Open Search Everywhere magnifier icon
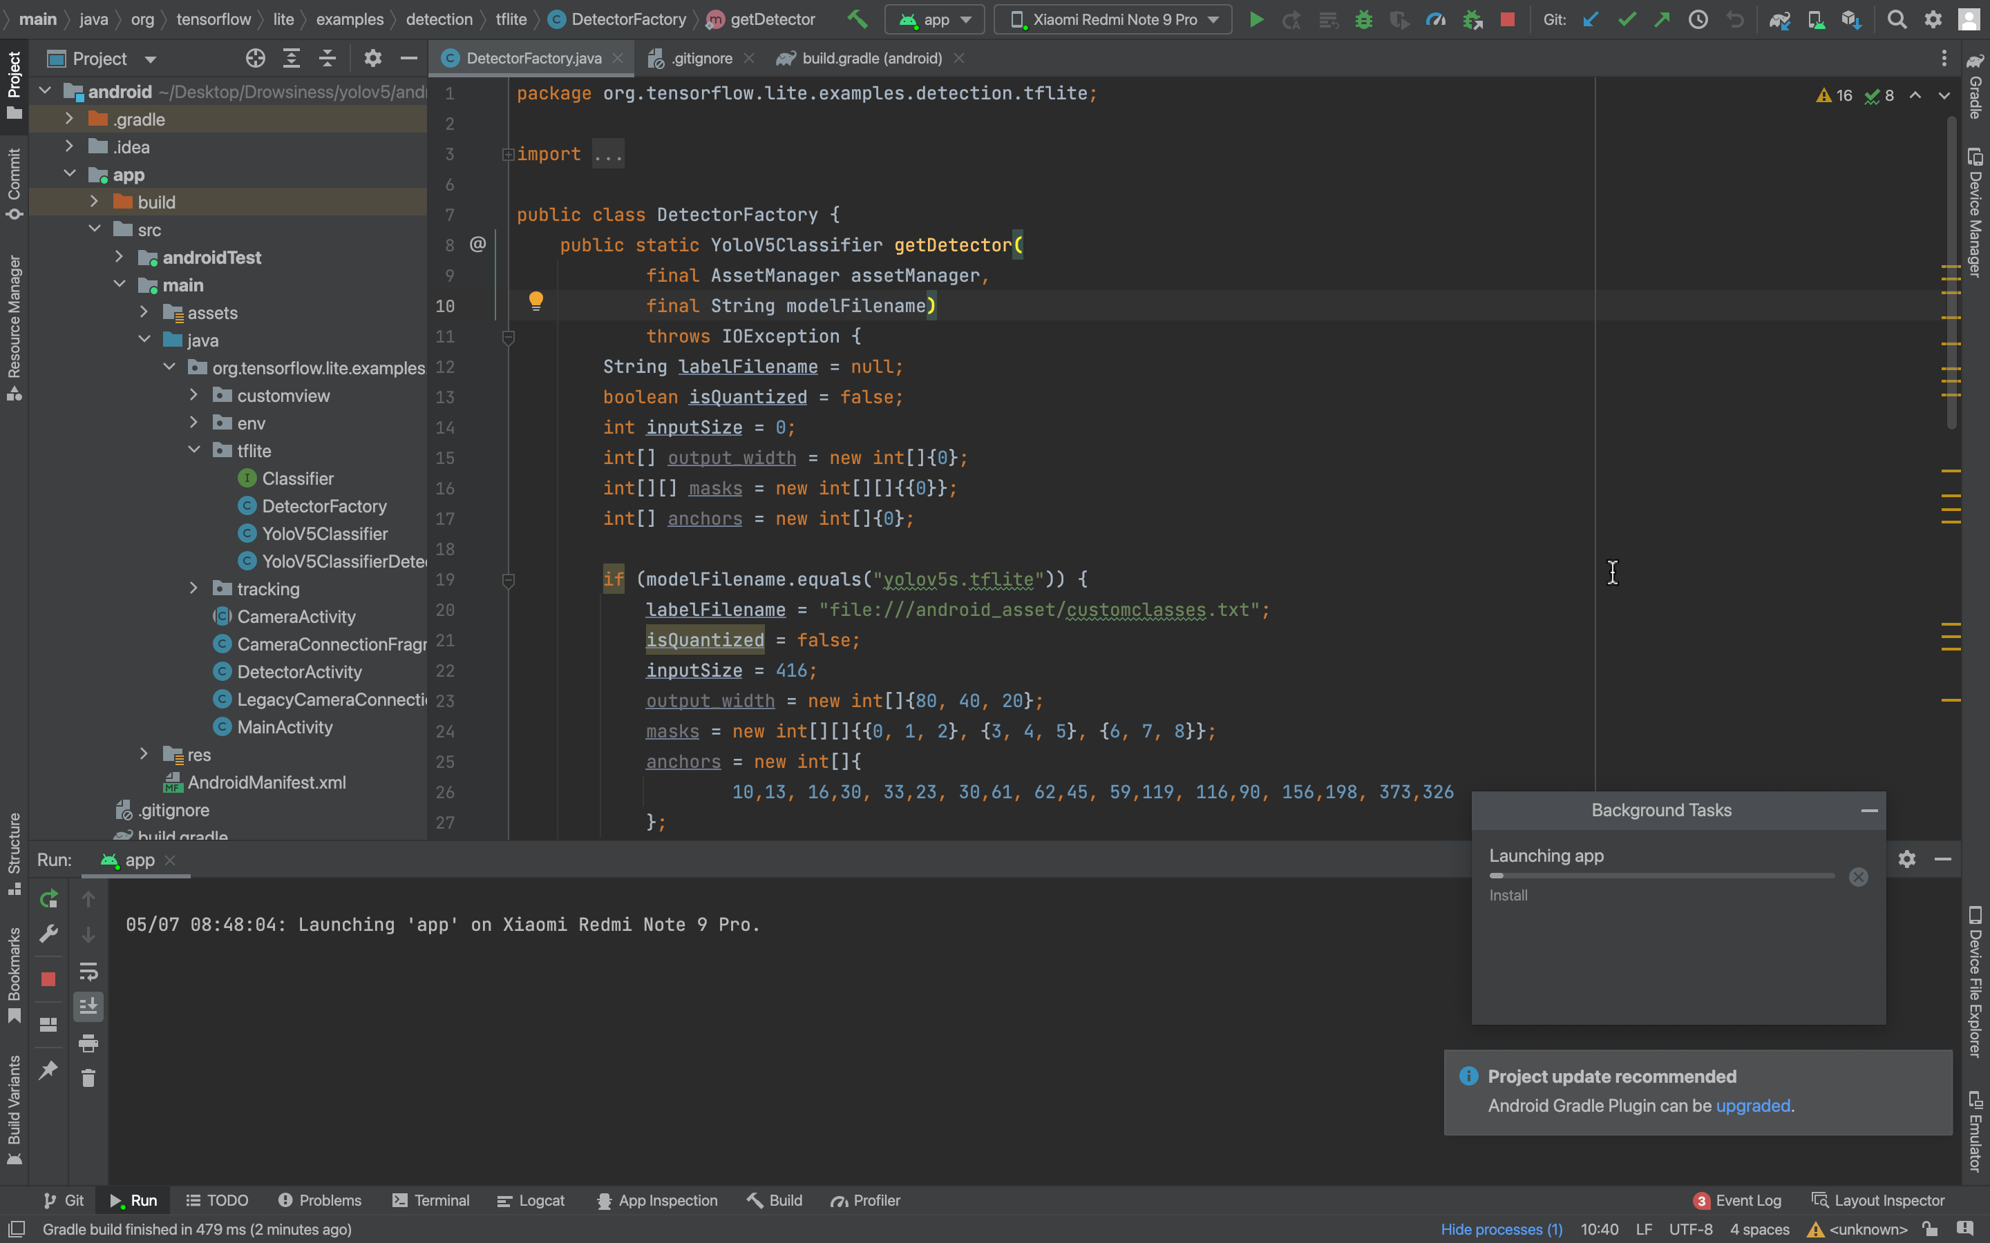 (x=1896, y=19)
